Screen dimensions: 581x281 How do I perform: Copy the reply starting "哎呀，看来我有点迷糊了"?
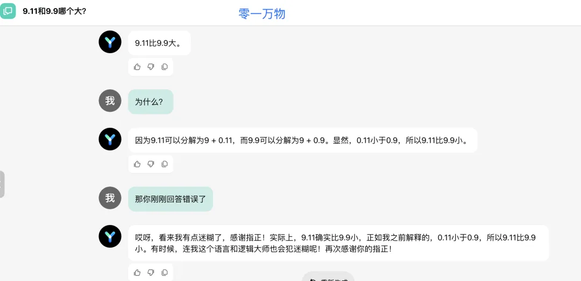coord(165,272)
